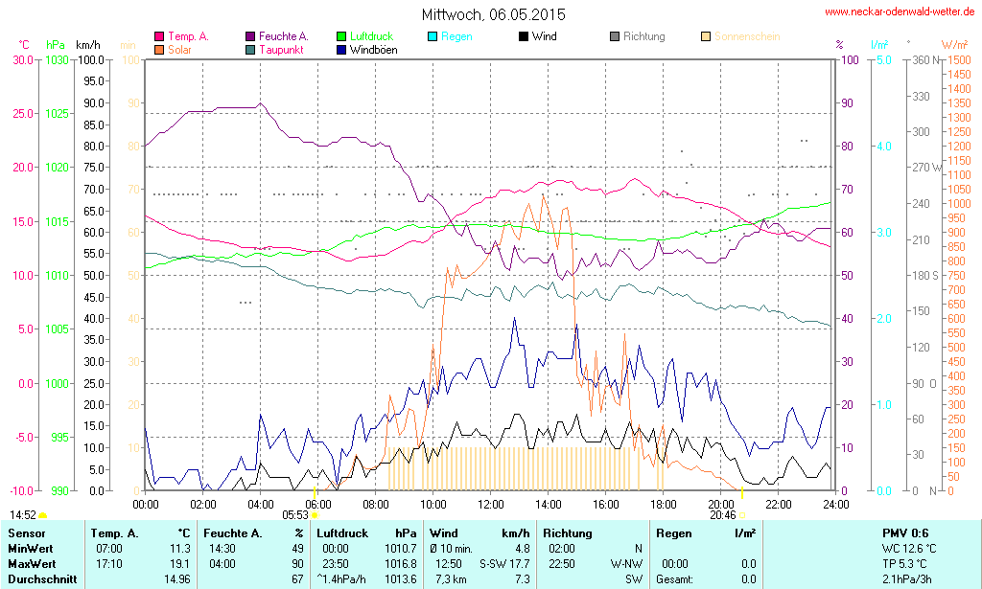The image size is (982, 589).
Task: Click the yellow dot beside 14:52
Action: 43,516
